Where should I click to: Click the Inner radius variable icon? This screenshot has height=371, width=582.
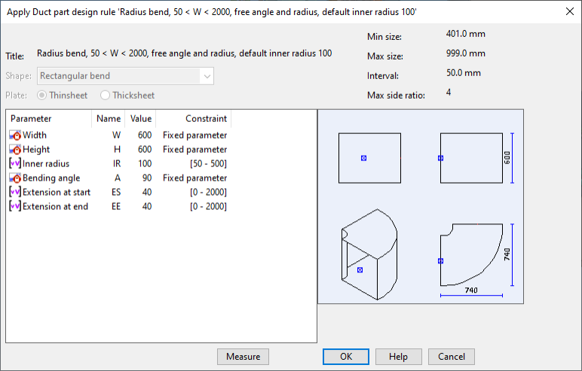coord(15,164)
